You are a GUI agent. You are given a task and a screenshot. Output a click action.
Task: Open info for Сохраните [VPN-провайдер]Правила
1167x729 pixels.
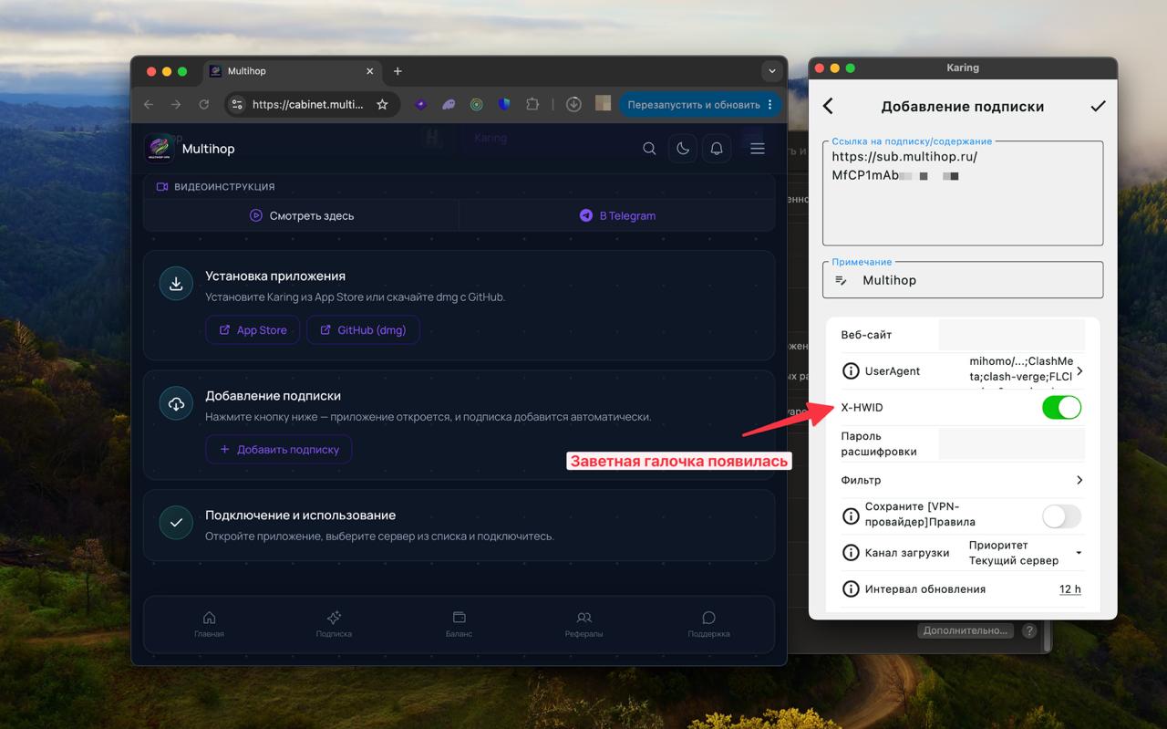click(x=851, y=516)
